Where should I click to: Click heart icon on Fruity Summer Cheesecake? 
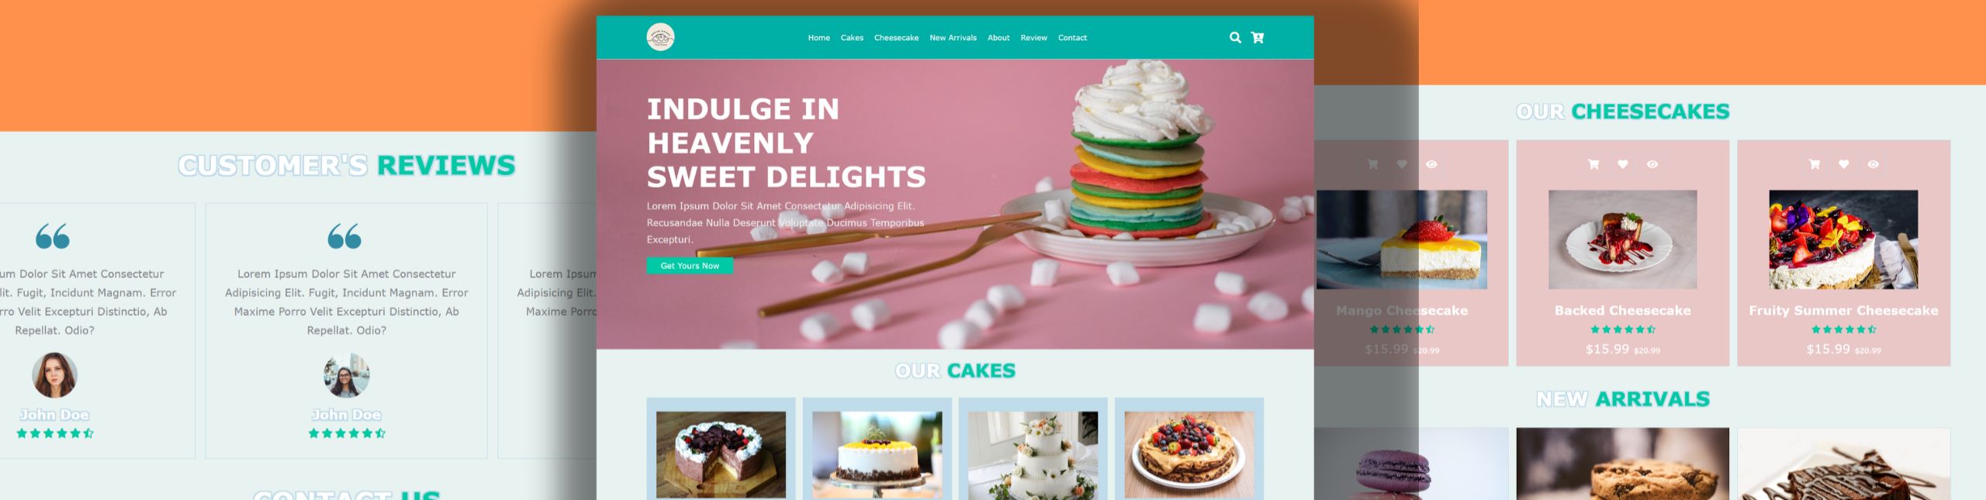(x=1844, y=164)
